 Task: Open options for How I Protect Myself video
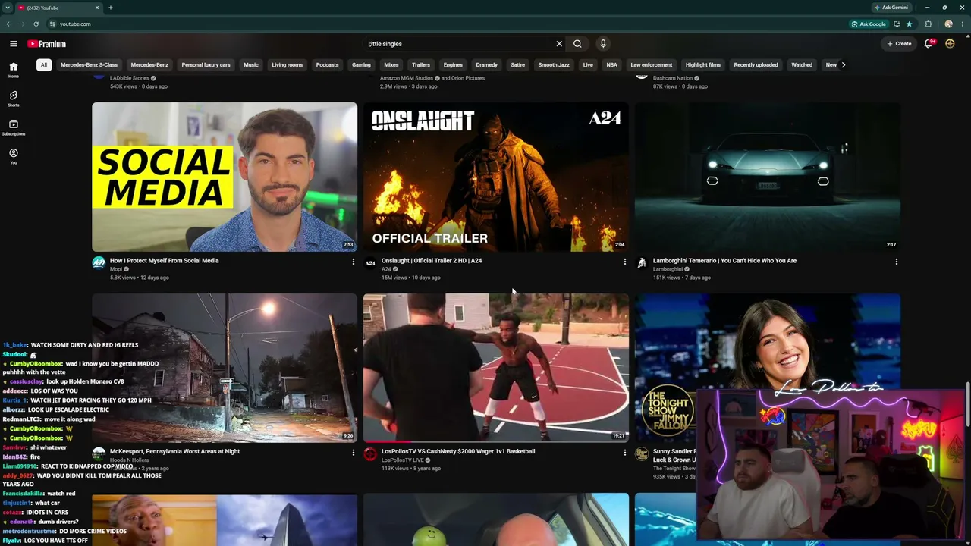353,262
